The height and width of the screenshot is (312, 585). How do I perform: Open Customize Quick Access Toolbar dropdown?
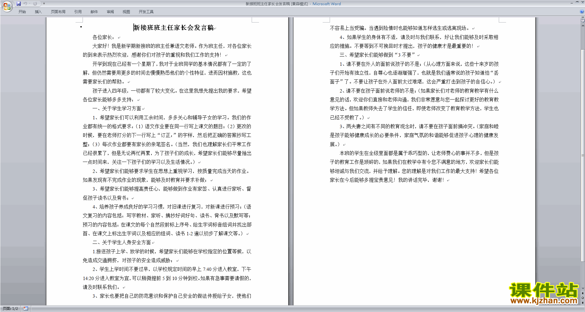[x=44, y=4]
